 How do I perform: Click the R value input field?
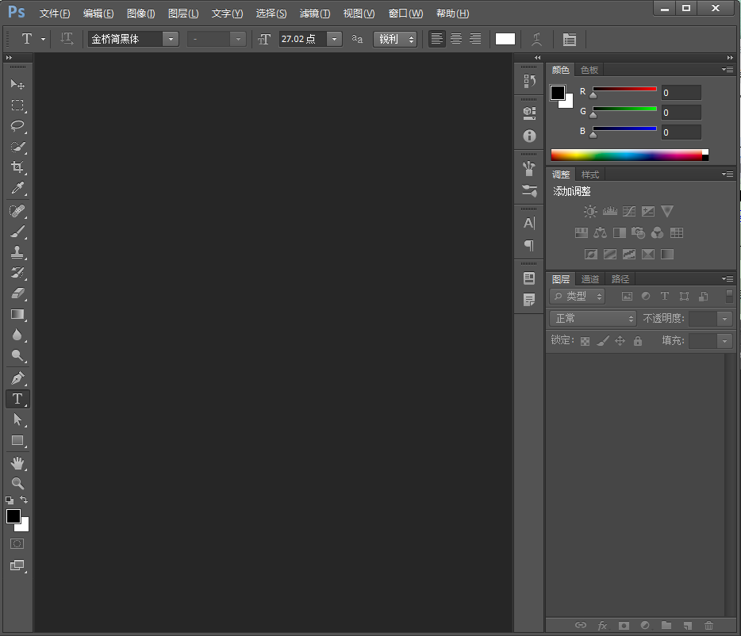click(x=681, y=93)
